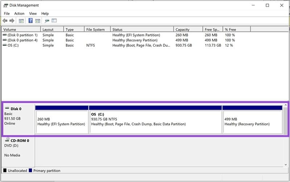This screenshot has width=290, height=182.
Task: Click the 113.73 GB free space cell
Action: tap(213, 45)
